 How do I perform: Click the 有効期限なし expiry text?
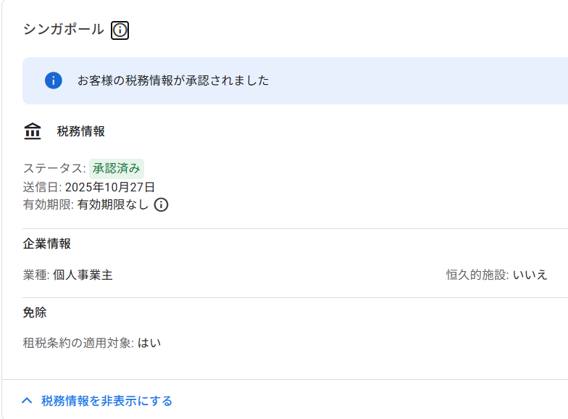(113, 204)
